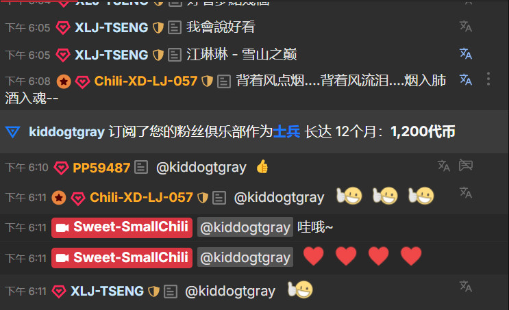The width and height of the screenshot is (509, 310).
Task: Translate Chili-XD-LJ-057's 6:11 emoji message
Action: (466, 192)
